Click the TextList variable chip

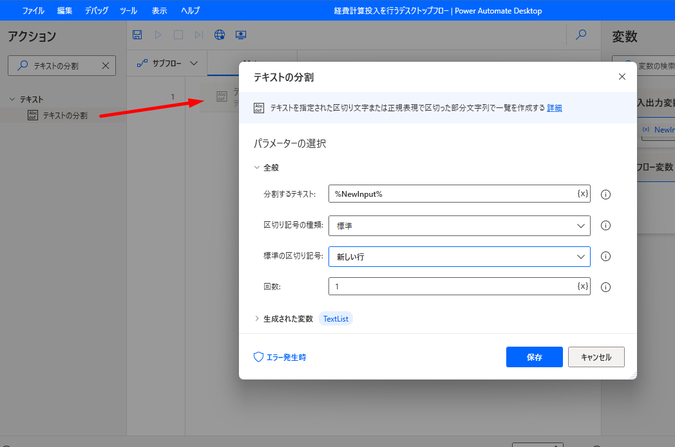[336, 318]
